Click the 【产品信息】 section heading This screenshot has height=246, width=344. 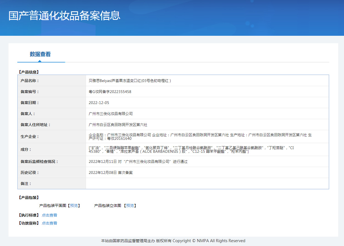coord(29,72)
